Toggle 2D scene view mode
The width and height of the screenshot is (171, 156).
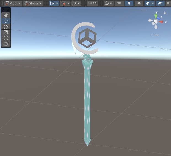click(x=119, y=3)
